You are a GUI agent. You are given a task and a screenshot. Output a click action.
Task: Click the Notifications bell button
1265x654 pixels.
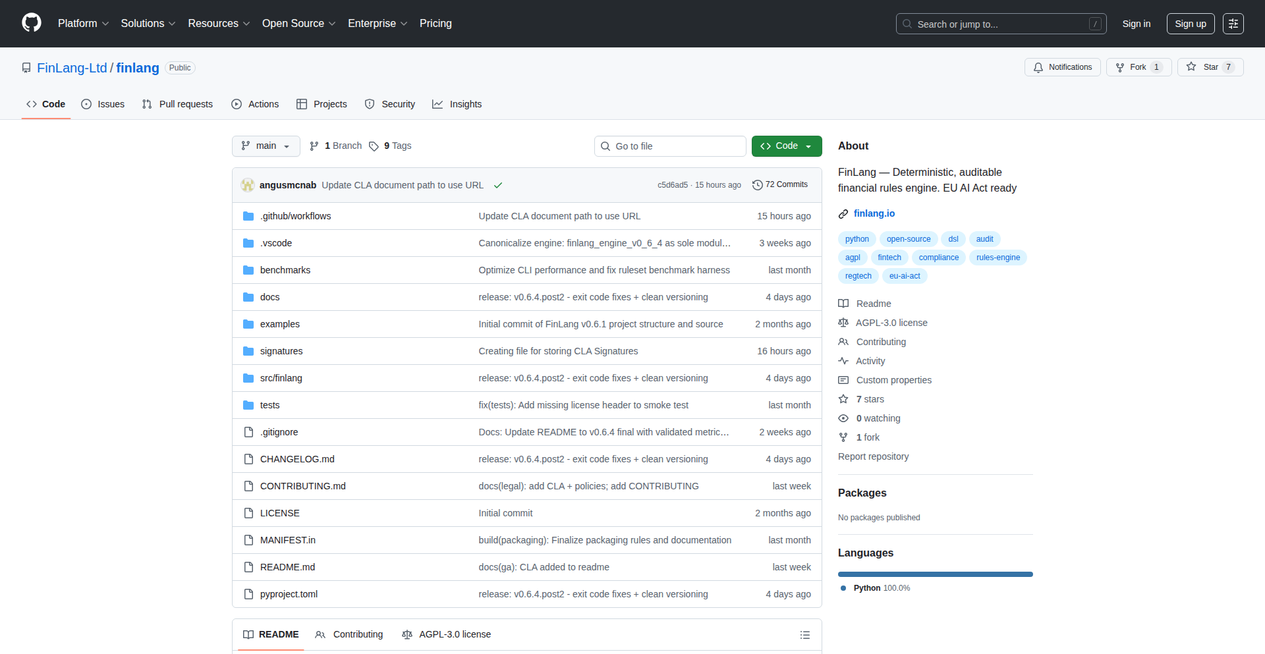tap(1062, 67)
